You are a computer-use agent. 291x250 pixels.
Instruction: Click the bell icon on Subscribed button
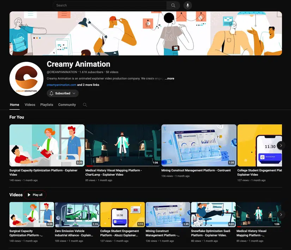(51, 93)
